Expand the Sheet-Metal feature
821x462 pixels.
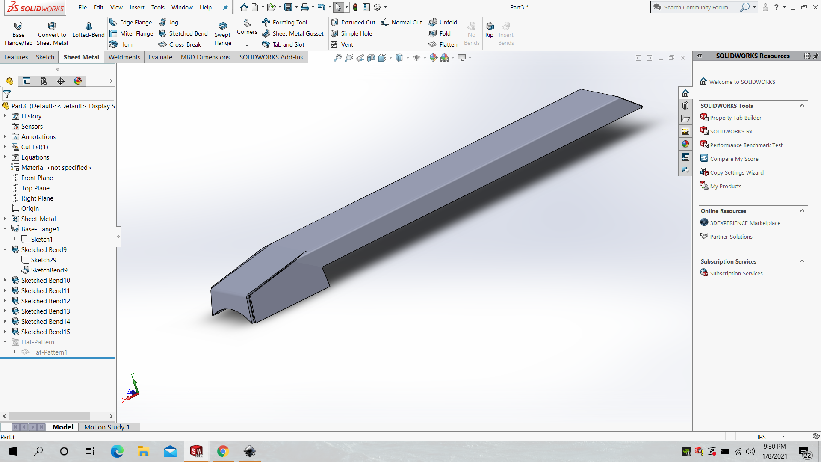[5, 219]
